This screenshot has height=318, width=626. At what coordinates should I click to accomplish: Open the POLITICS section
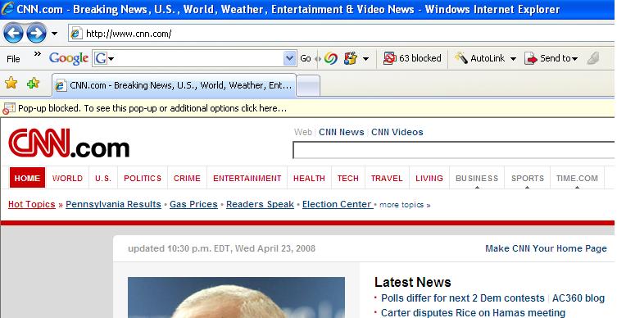tap(143, 178)
